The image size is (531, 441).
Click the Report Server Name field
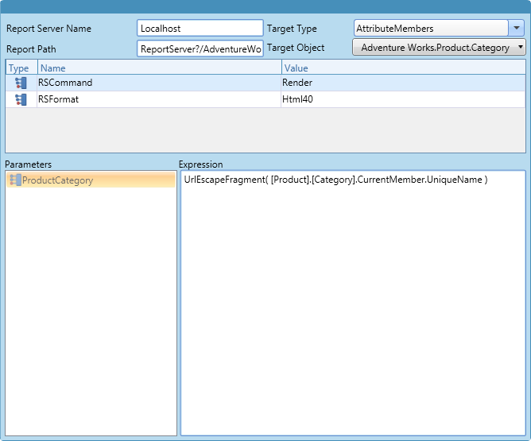point(200,28)
